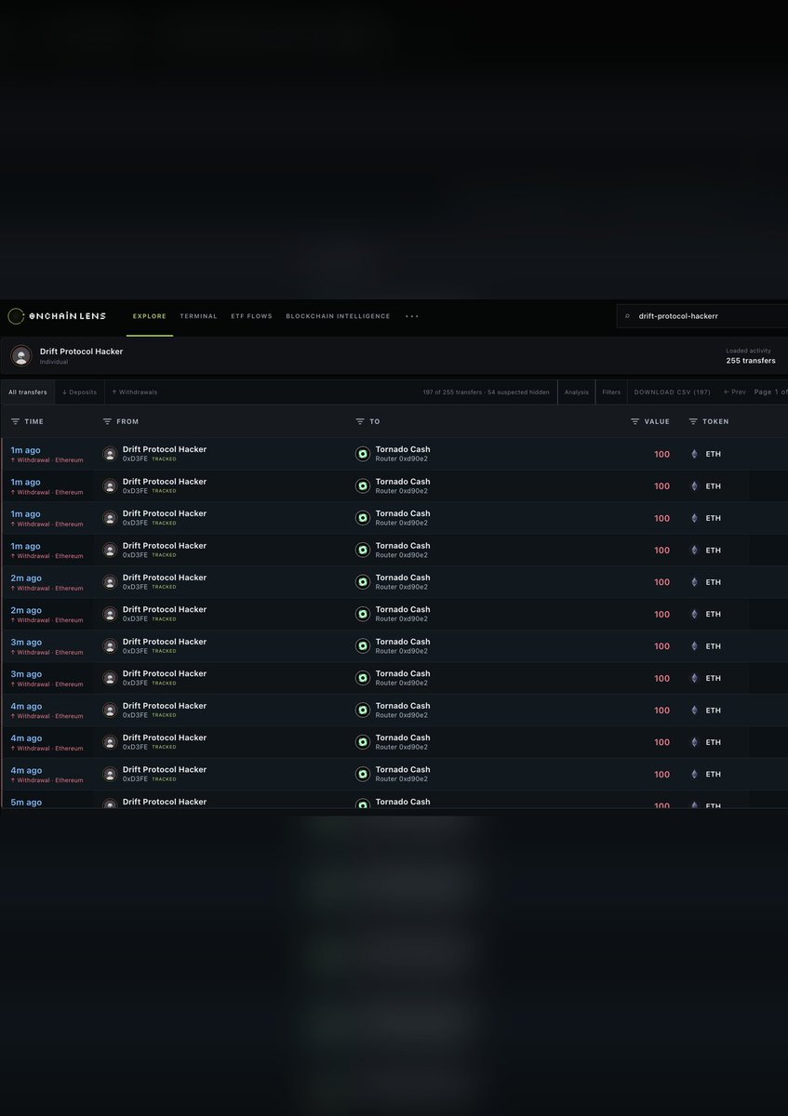
Task: Select the All transfers tab
Action: 28,392
